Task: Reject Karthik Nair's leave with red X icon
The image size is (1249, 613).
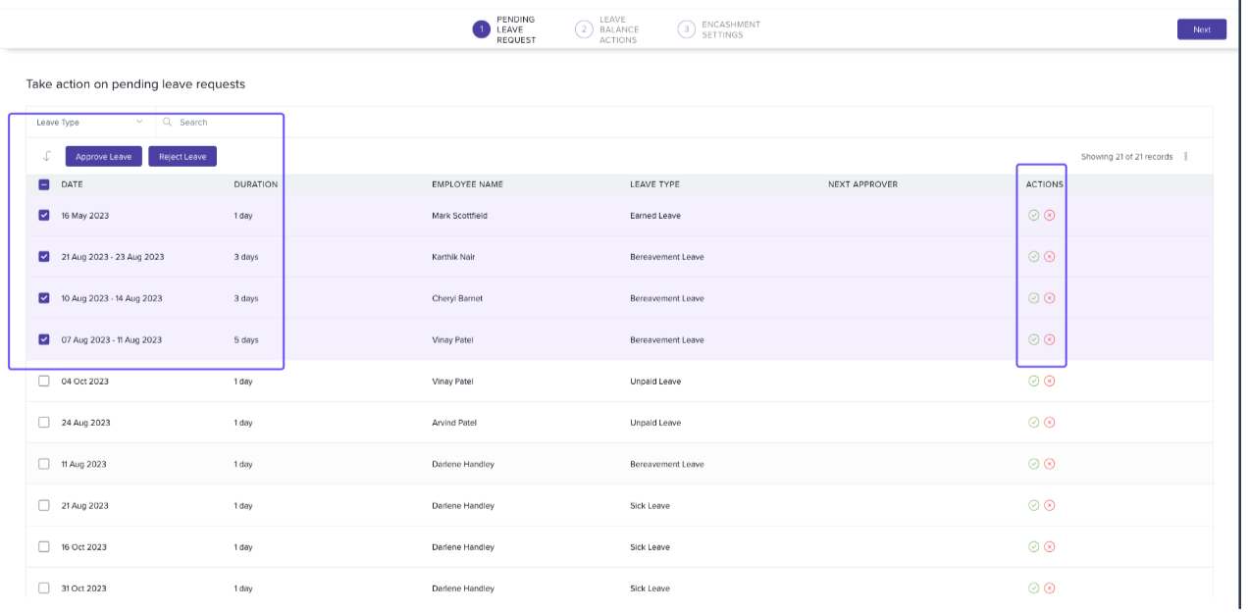Action: coord(1049,257)
